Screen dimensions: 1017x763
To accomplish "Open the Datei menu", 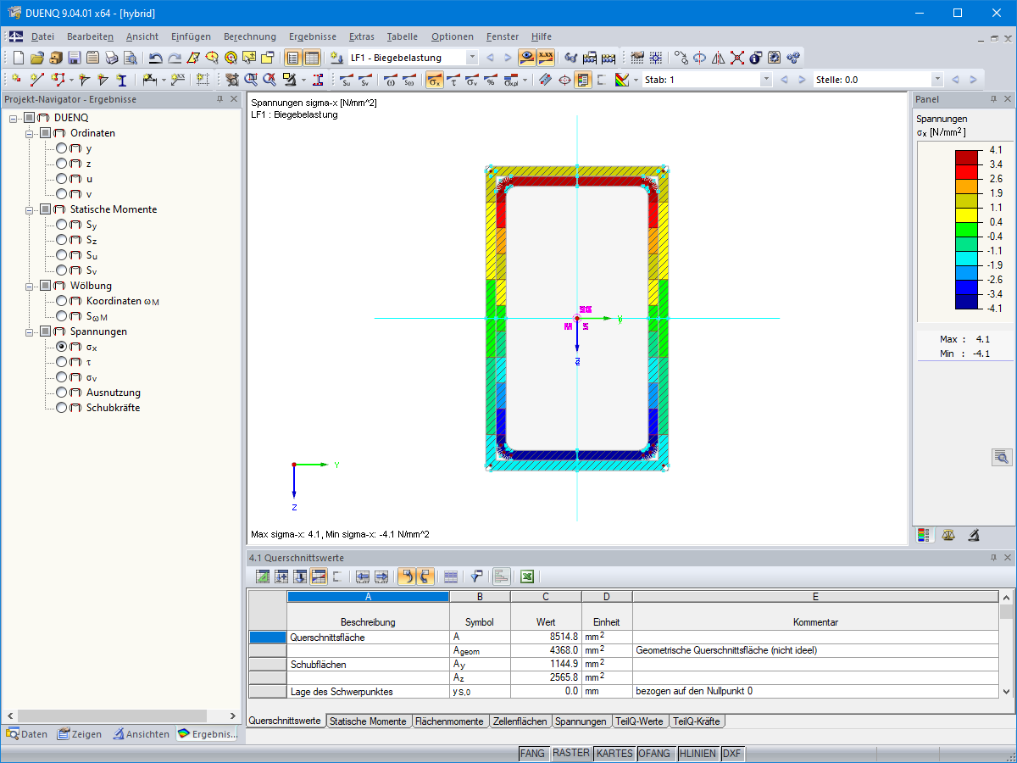I will tap(42, 36).
